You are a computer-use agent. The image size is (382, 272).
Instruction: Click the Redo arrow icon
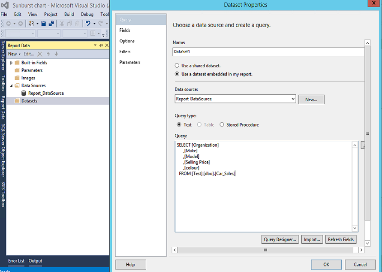click(x=100, y=24)
